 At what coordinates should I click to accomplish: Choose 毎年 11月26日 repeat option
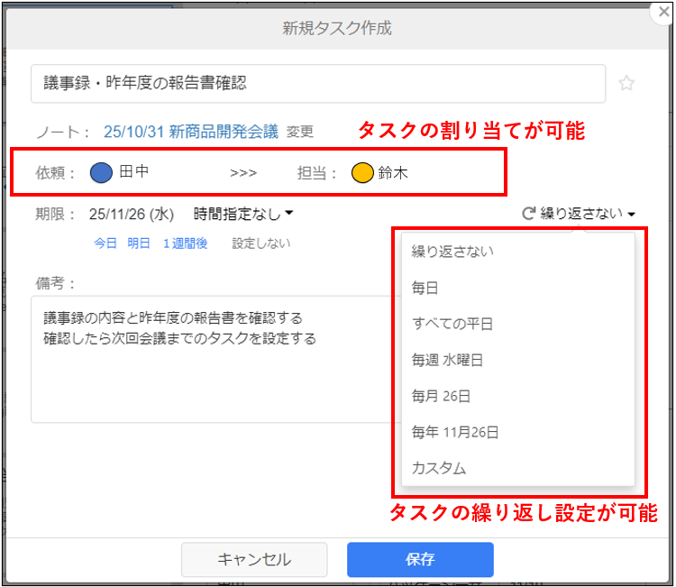pyautogui.click(x=454, y=432)
